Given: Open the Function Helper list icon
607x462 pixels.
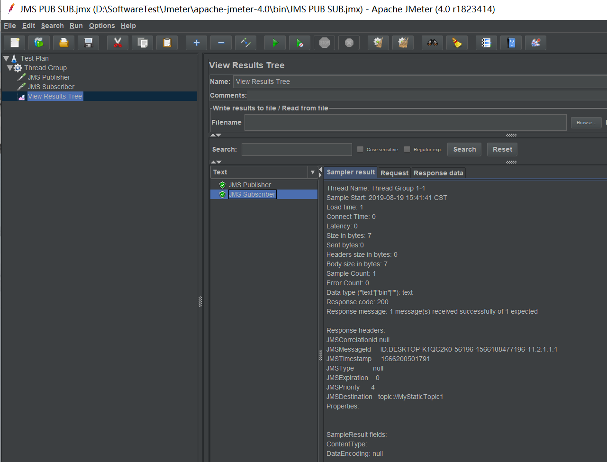Looking at the screenshot, I should tap(487, 43).
